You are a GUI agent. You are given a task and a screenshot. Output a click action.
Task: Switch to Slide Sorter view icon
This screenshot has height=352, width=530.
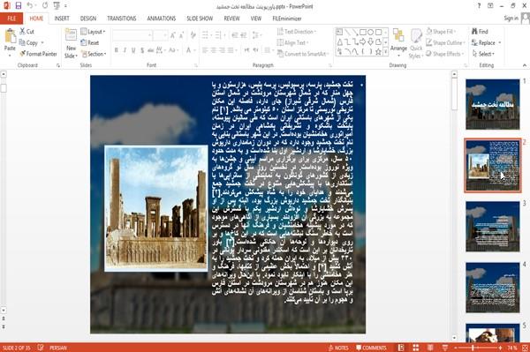point(415,348)
